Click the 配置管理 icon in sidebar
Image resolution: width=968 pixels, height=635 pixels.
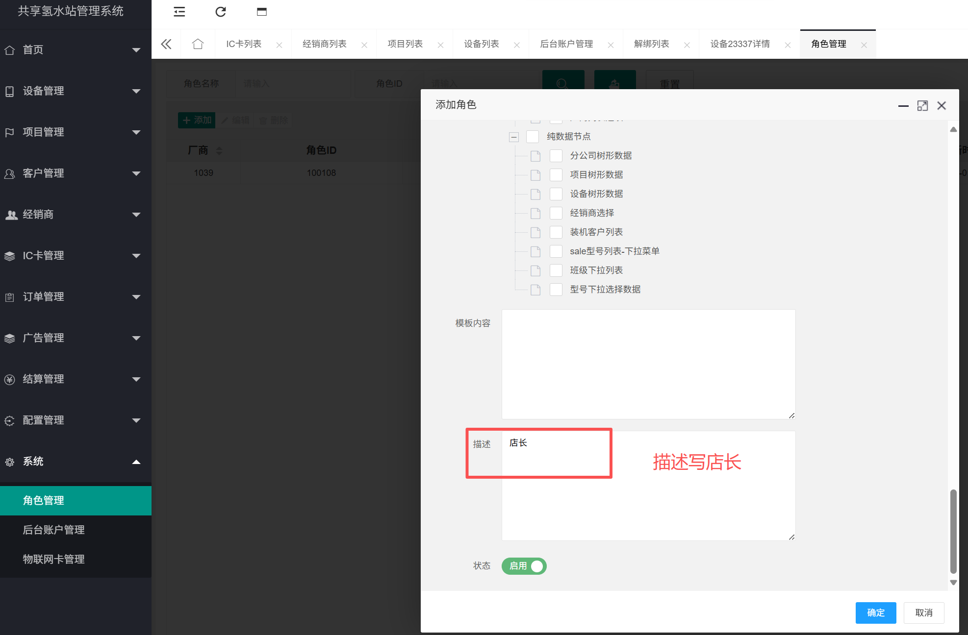click(9, 420)
